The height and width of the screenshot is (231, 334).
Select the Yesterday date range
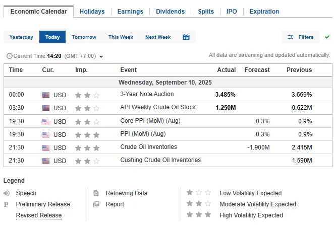tap(21, 37)
